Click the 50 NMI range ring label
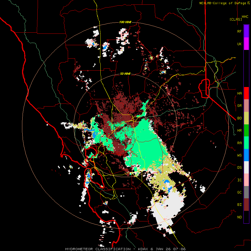This screenshot has width=251, height=251. pyautogui.click(x=125, y=74)
